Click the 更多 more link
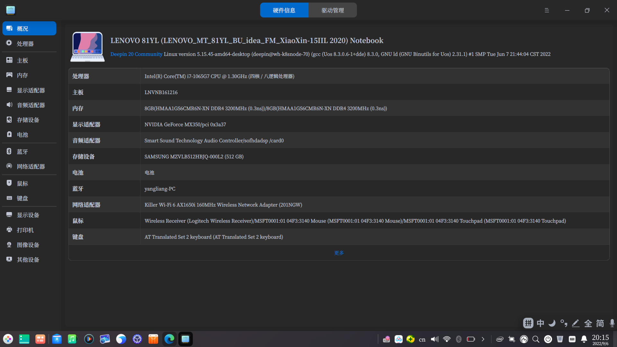The height and width of the screenshot is (347, 617). tap(339, 253)
